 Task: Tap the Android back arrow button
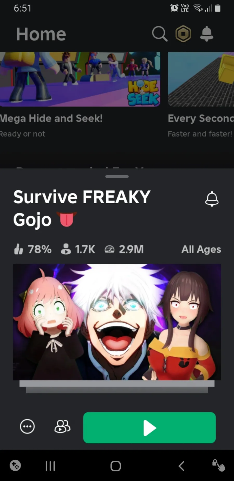point(181,466)
